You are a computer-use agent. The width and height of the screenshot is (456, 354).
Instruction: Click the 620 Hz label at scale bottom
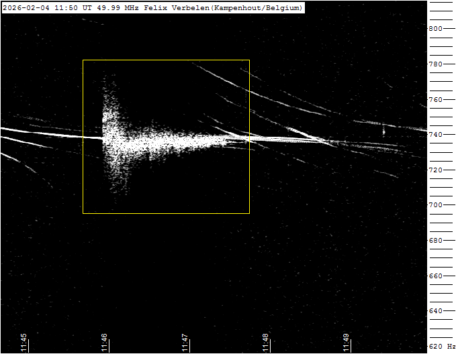click(441, 347)
